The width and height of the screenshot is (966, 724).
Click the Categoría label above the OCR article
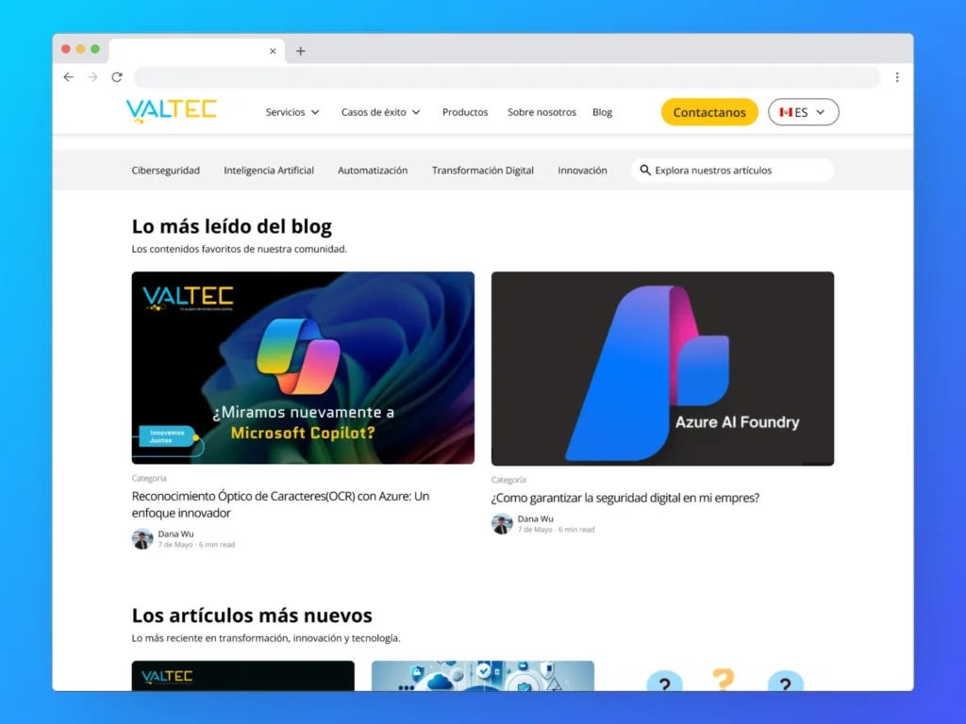pos(149,478)
